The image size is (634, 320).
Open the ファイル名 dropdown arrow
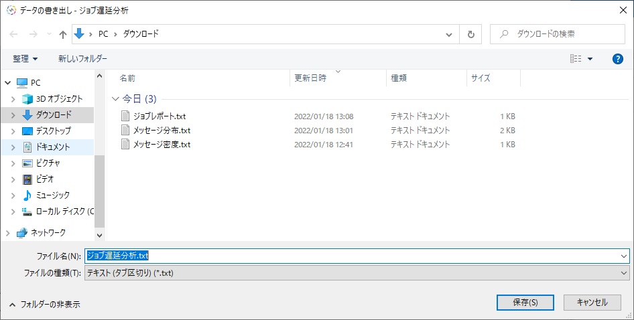[x=624, y=256]
